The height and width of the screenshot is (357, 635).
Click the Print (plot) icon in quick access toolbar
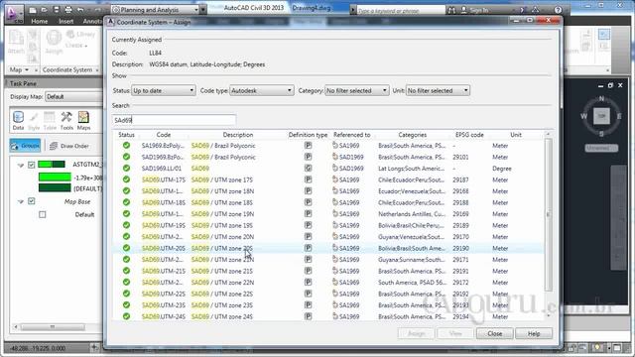pyautogui.click(x=68, y=10)
